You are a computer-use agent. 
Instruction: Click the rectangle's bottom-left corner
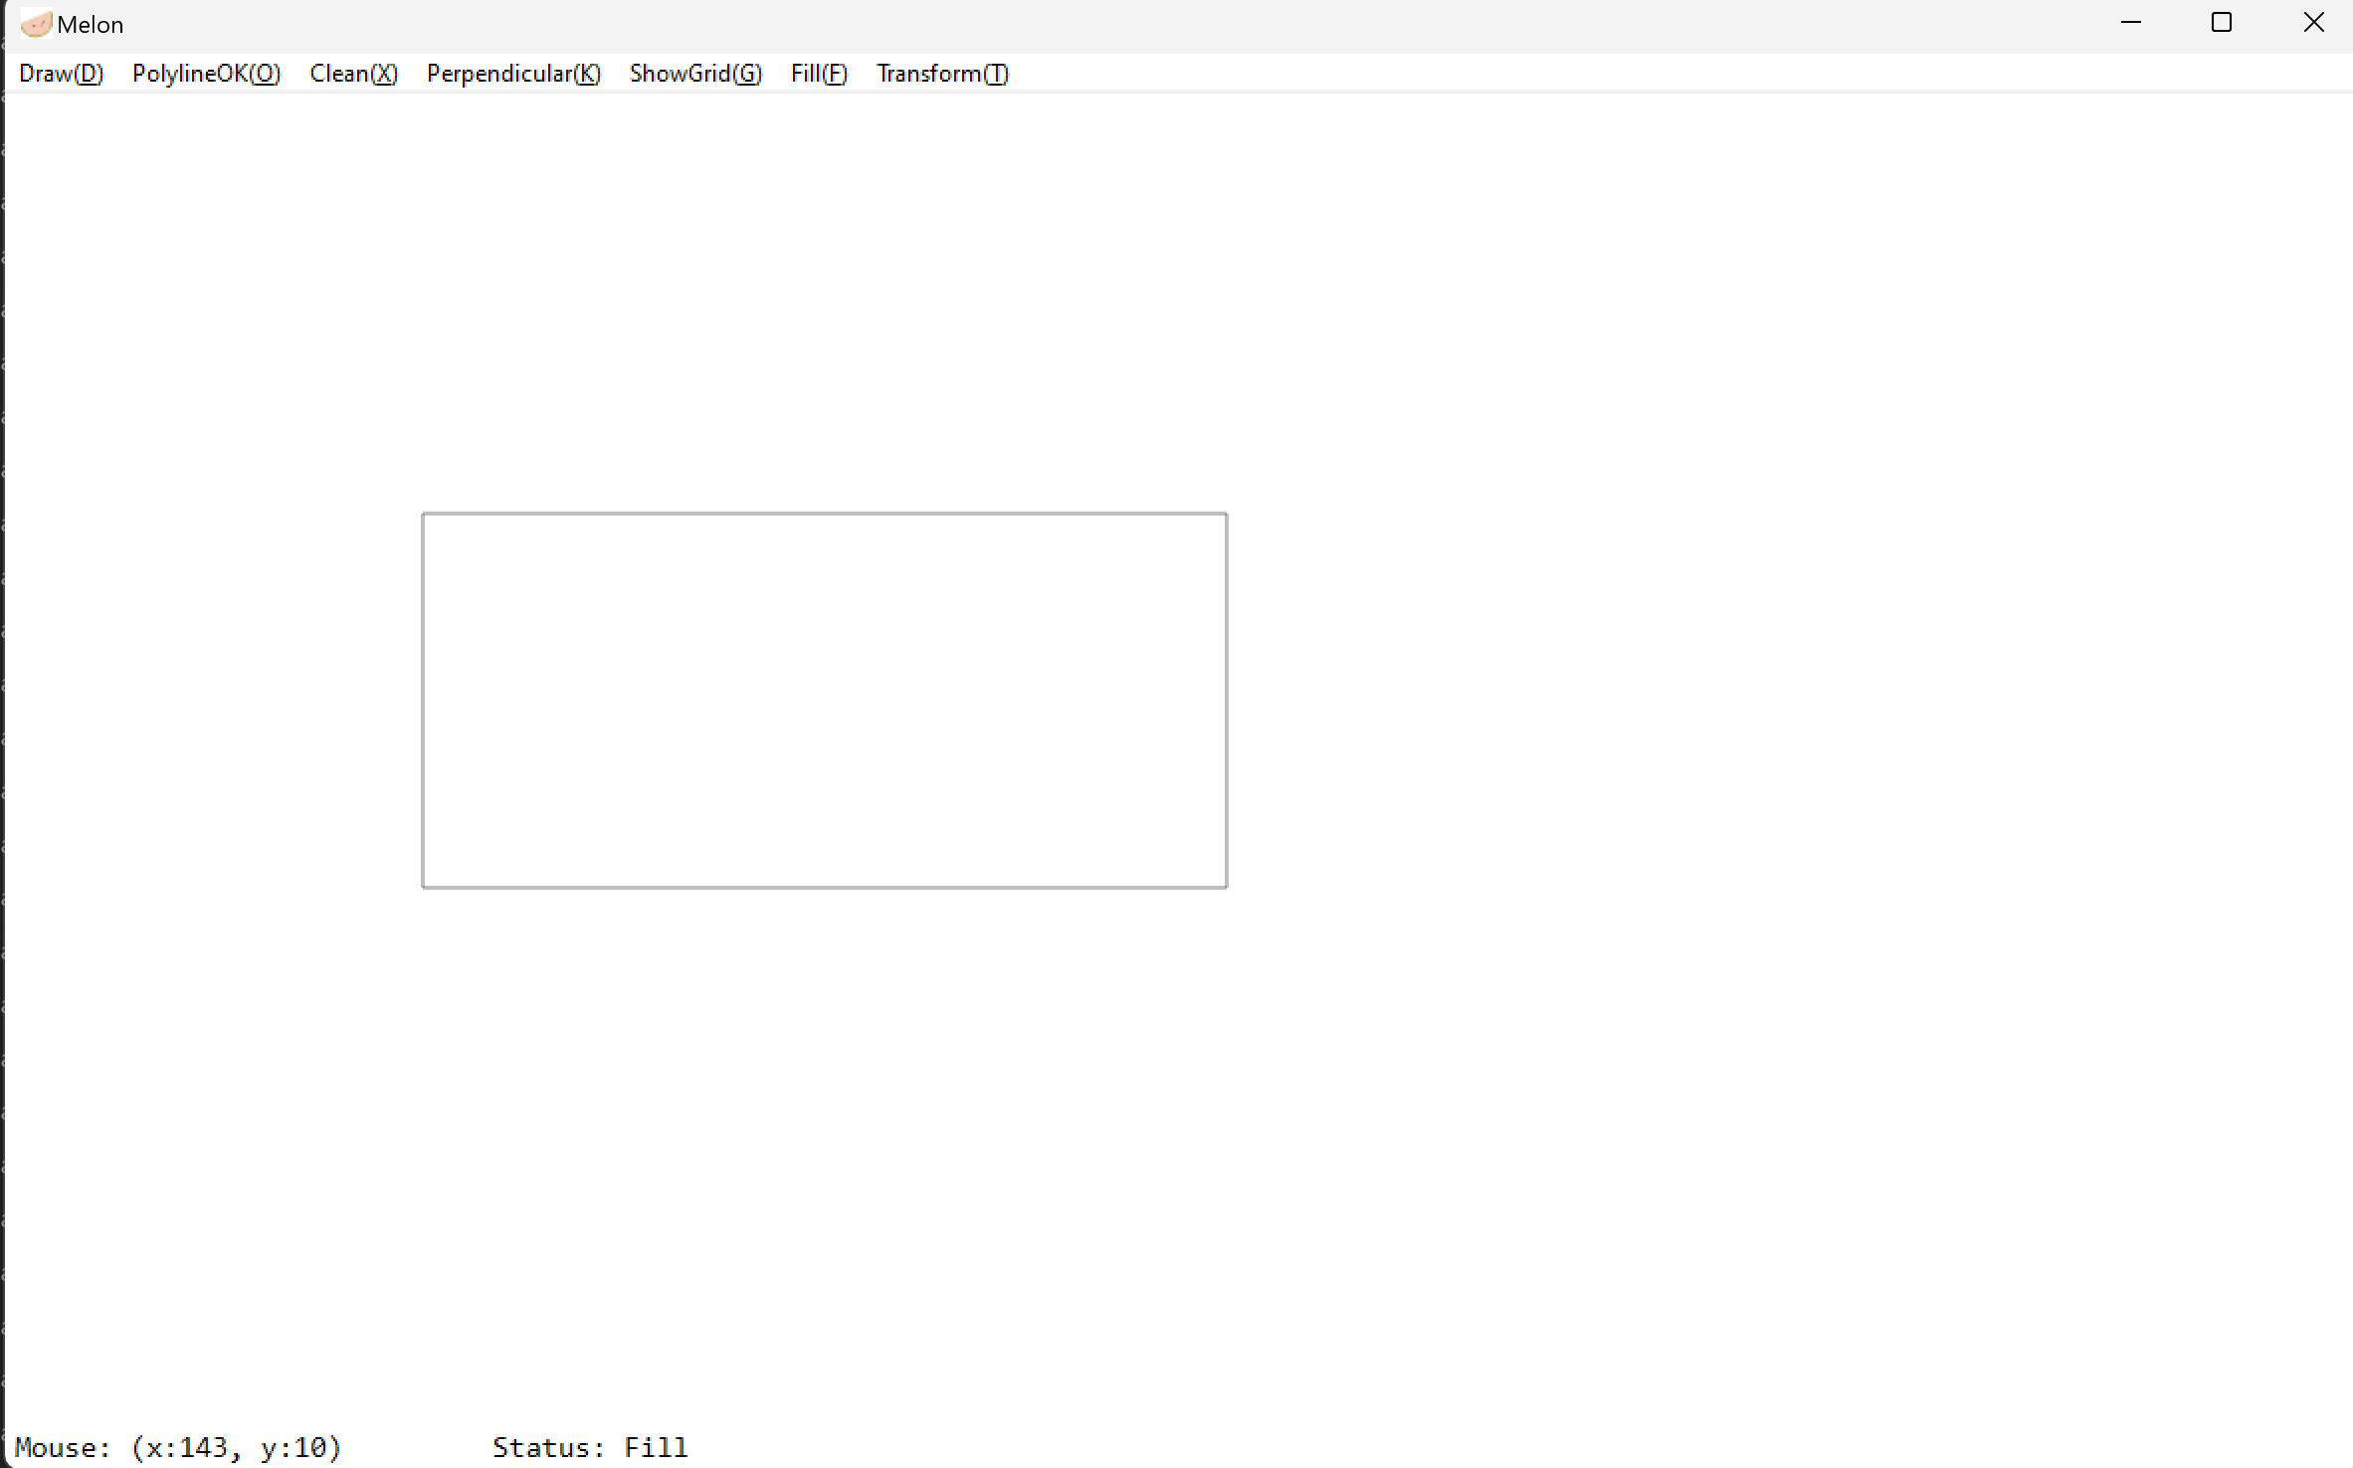423,886
